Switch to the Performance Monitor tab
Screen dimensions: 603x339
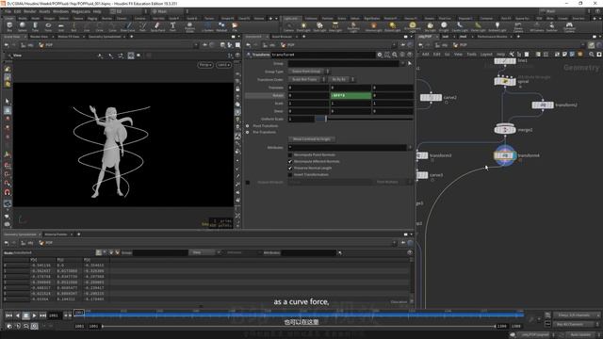(492, 37)
